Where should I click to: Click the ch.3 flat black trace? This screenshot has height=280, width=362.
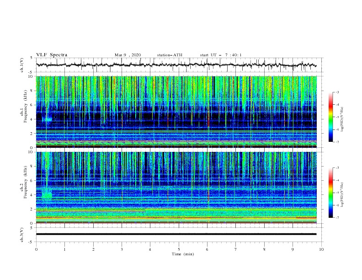pyautogui.click(x=176, y=234)
